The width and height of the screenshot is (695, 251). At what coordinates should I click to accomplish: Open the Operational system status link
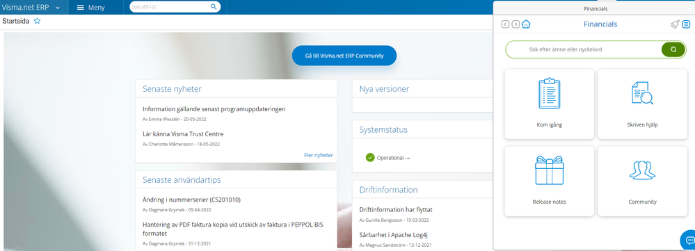point(394,158)
